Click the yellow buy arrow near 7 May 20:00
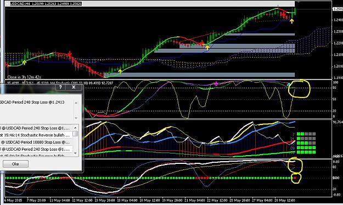 (x=25, y=62)
